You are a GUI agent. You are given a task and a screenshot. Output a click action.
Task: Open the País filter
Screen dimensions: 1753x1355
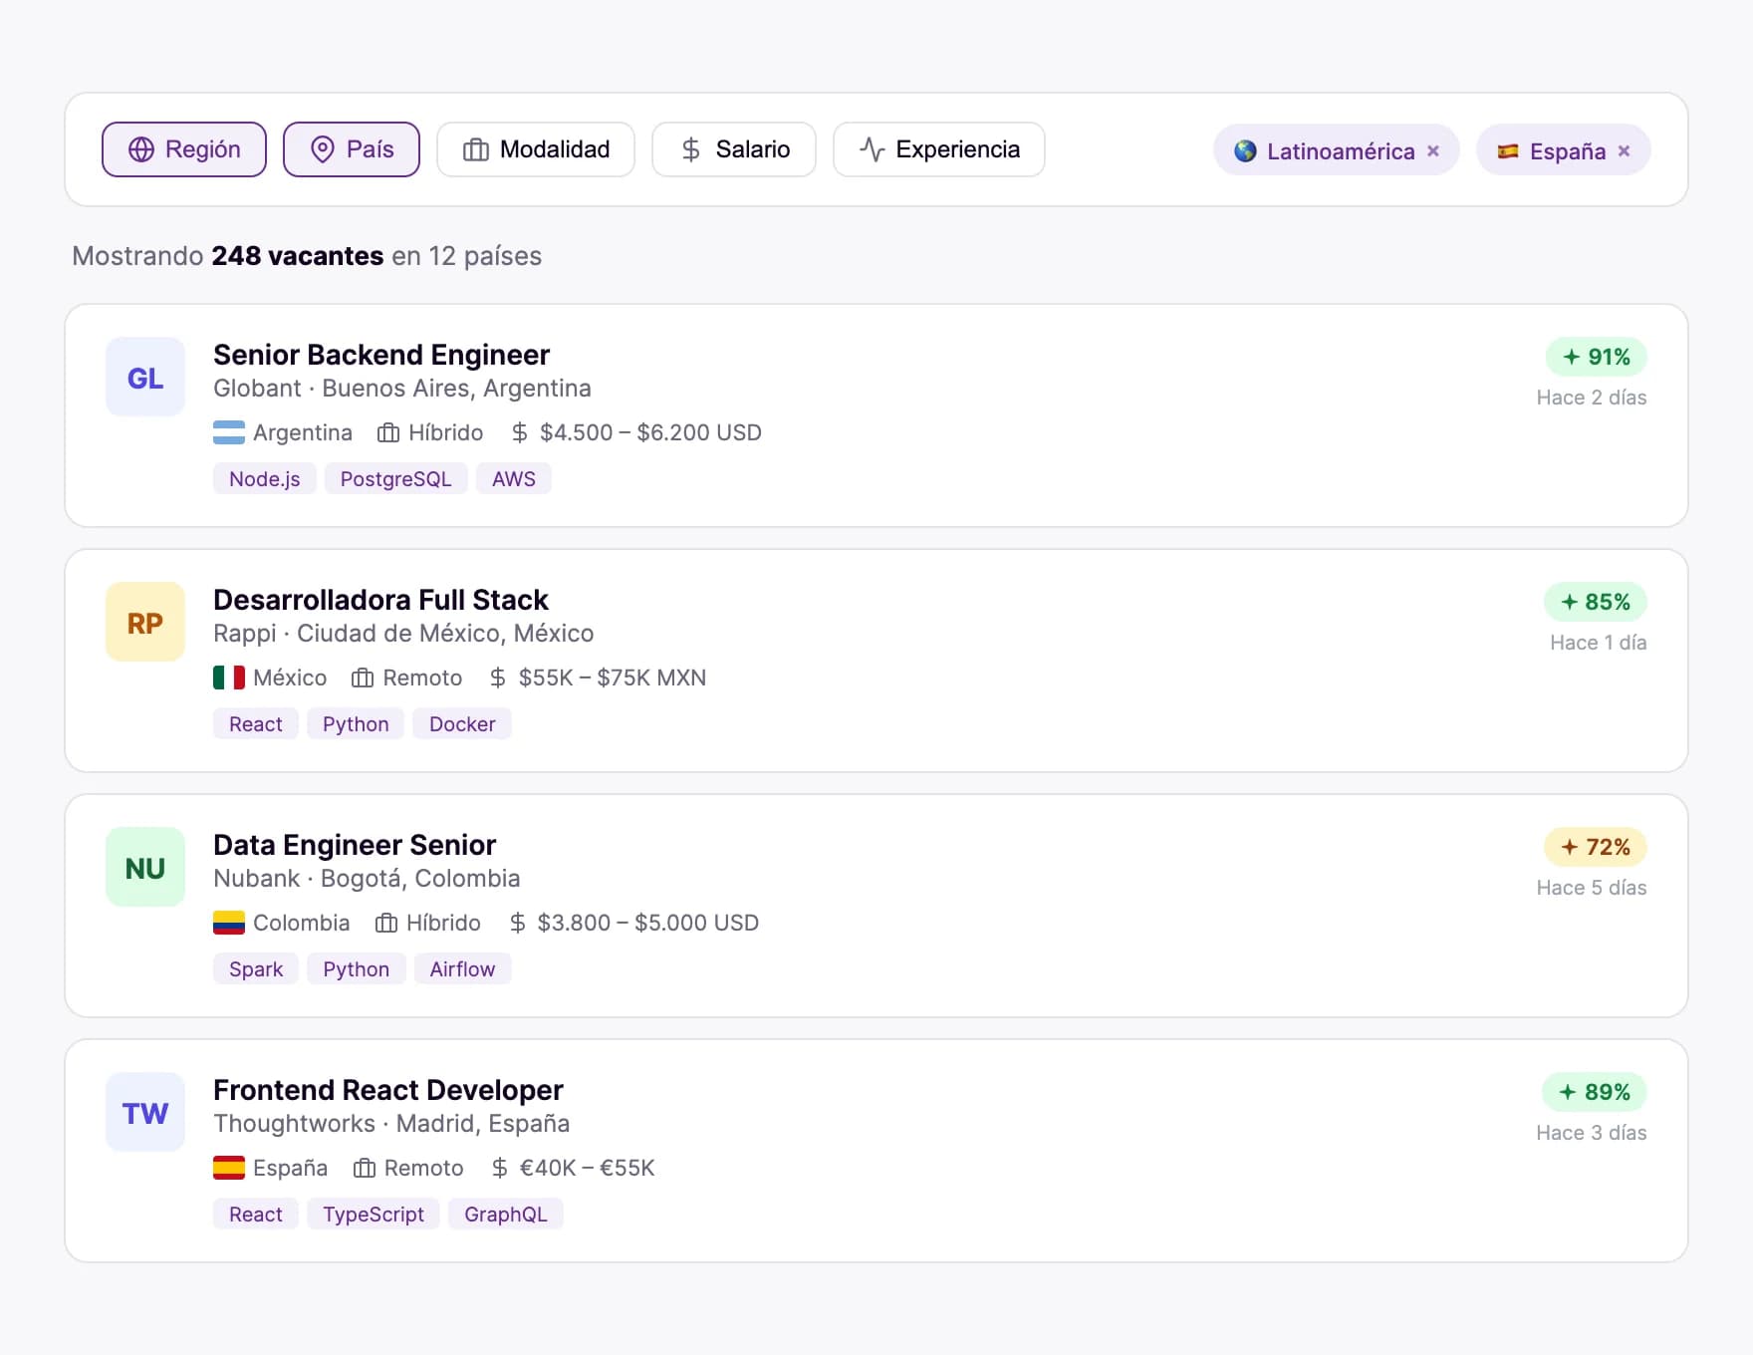point(352,149)
